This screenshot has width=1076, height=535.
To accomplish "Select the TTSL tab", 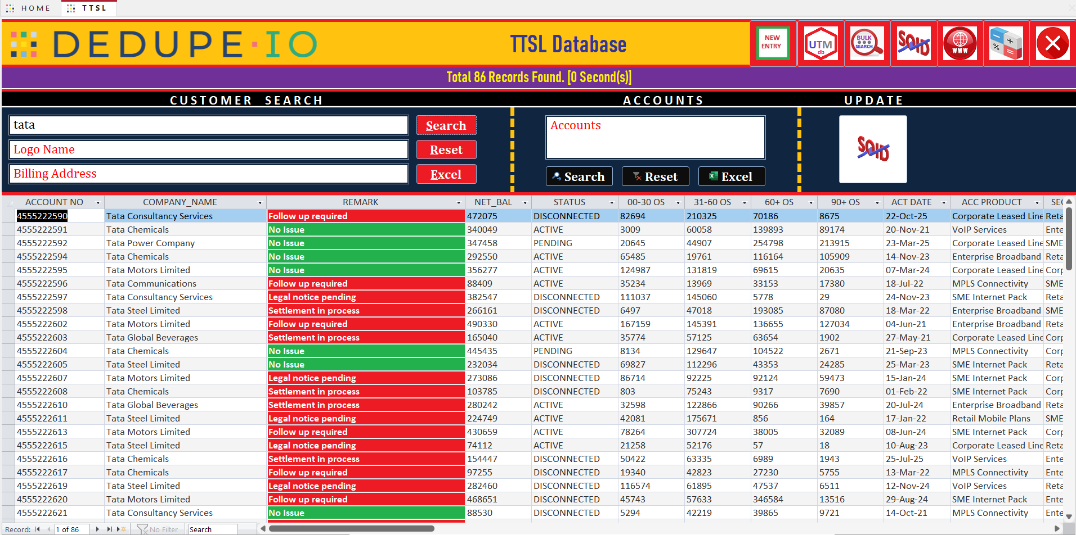I will [88, 8].
